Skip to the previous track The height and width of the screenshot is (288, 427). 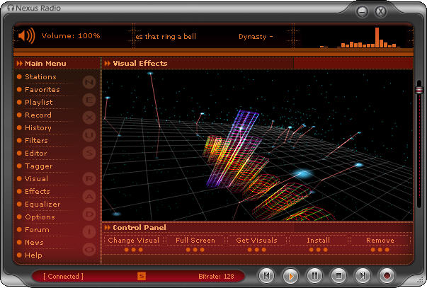point(266,275)
